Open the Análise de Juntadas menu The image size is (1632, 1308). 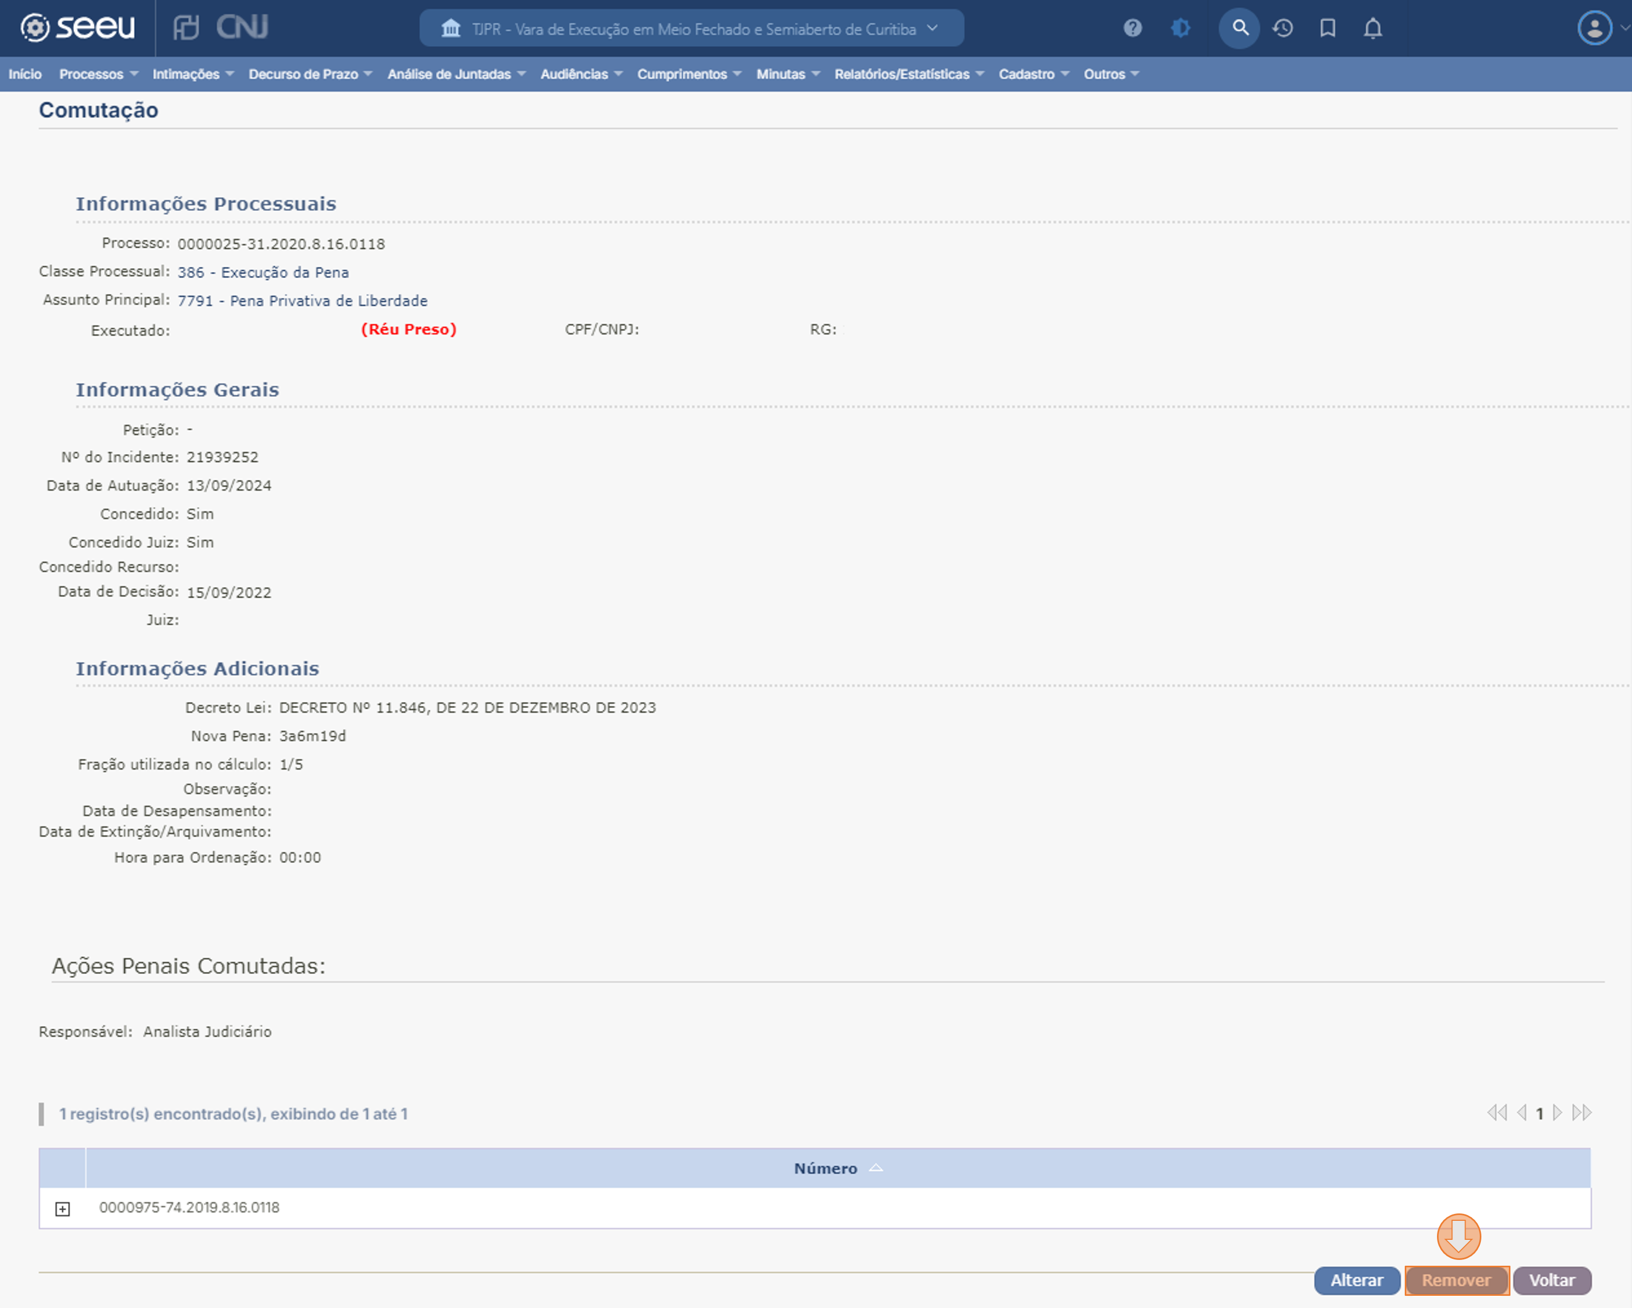point(457,74)
